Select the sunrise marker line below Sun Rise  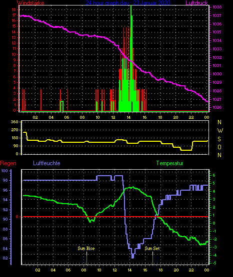coord(86,258)
